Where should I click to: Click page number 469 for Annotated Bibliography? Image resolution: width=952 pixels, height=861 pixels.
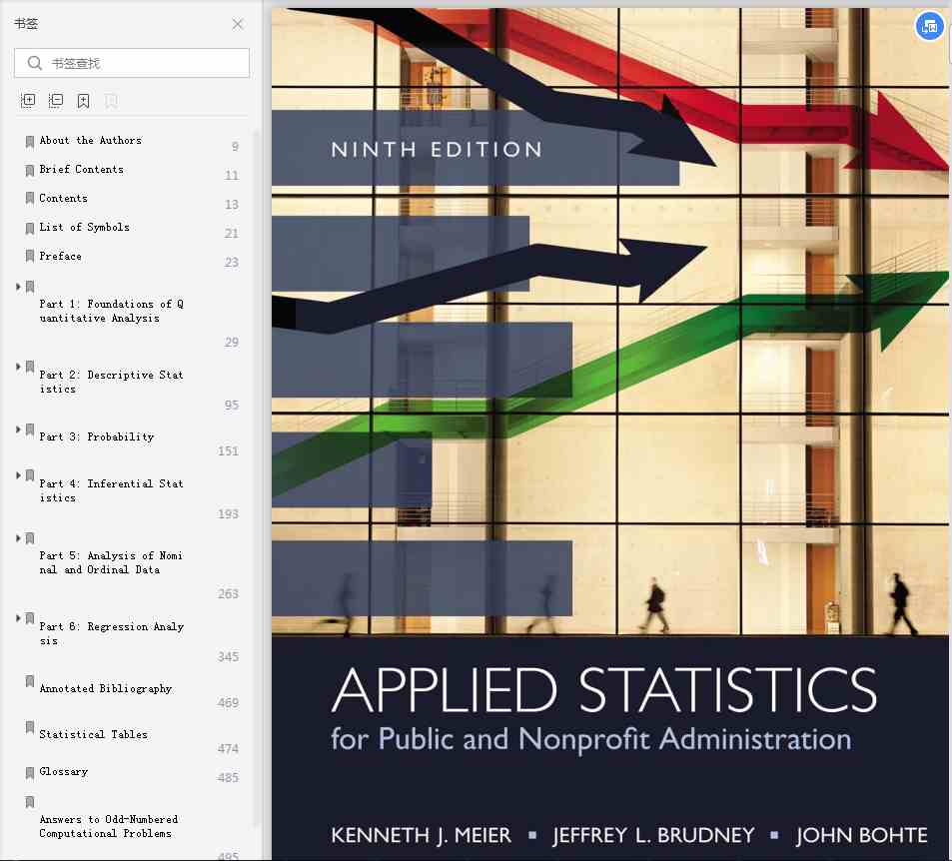[x=229, y=703]
